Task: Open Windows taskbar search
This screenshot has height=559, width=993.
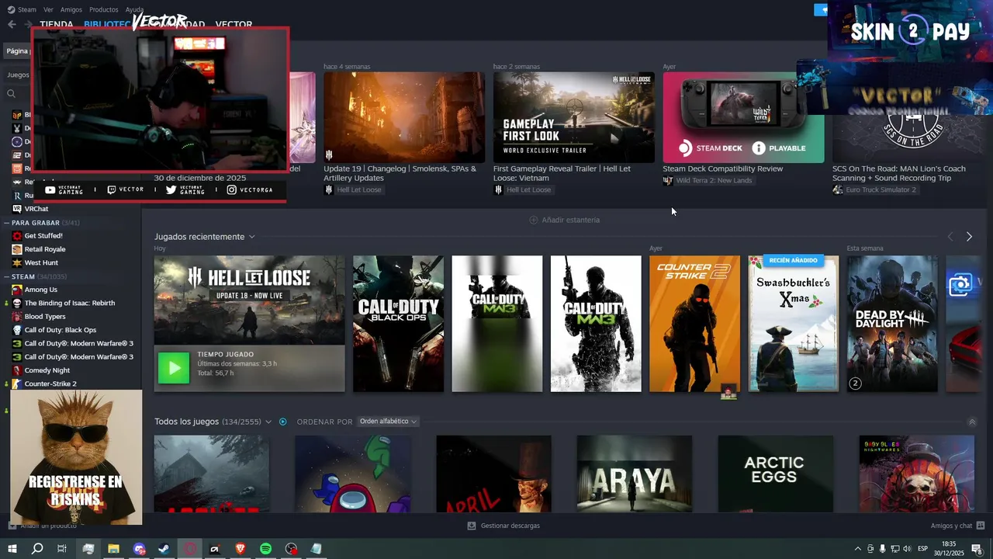Action: click(x=37, y=549)
